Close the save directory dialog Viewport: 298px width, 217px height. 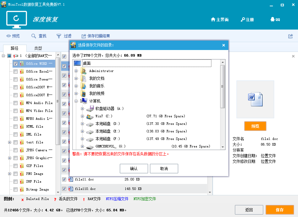pyautogui.click(x=224, y=45)
